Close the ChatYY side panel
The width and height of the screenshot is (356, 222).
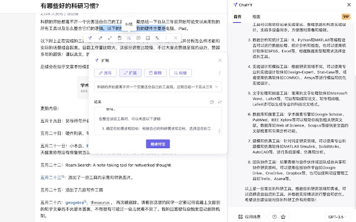pyautogui.click(x=349, y=5)
